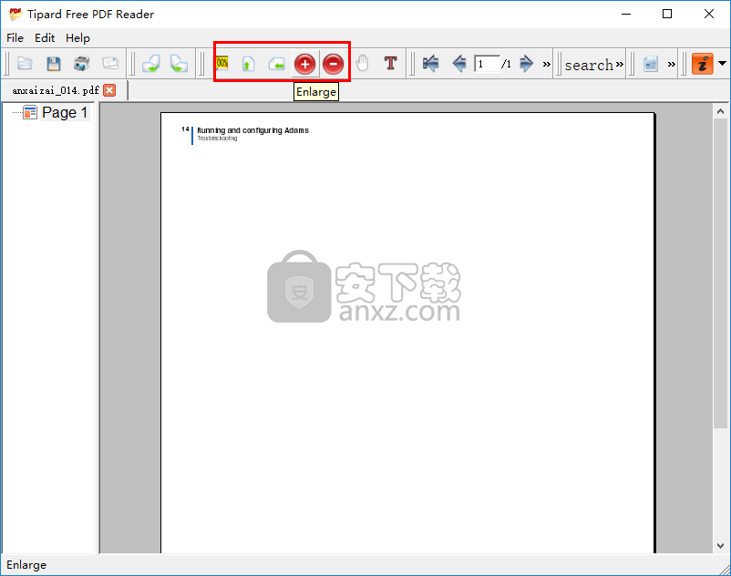Click the vertical scrollbar up arrow
Image resolution: width=731 pixels, height=576 pixels.
720,111
